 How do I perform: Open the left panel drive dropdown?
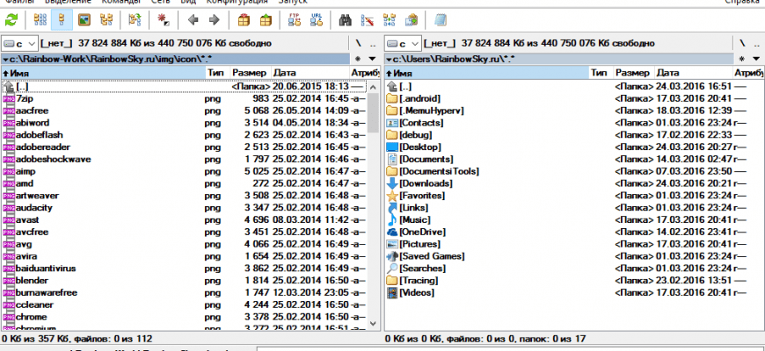pos(19,44)
